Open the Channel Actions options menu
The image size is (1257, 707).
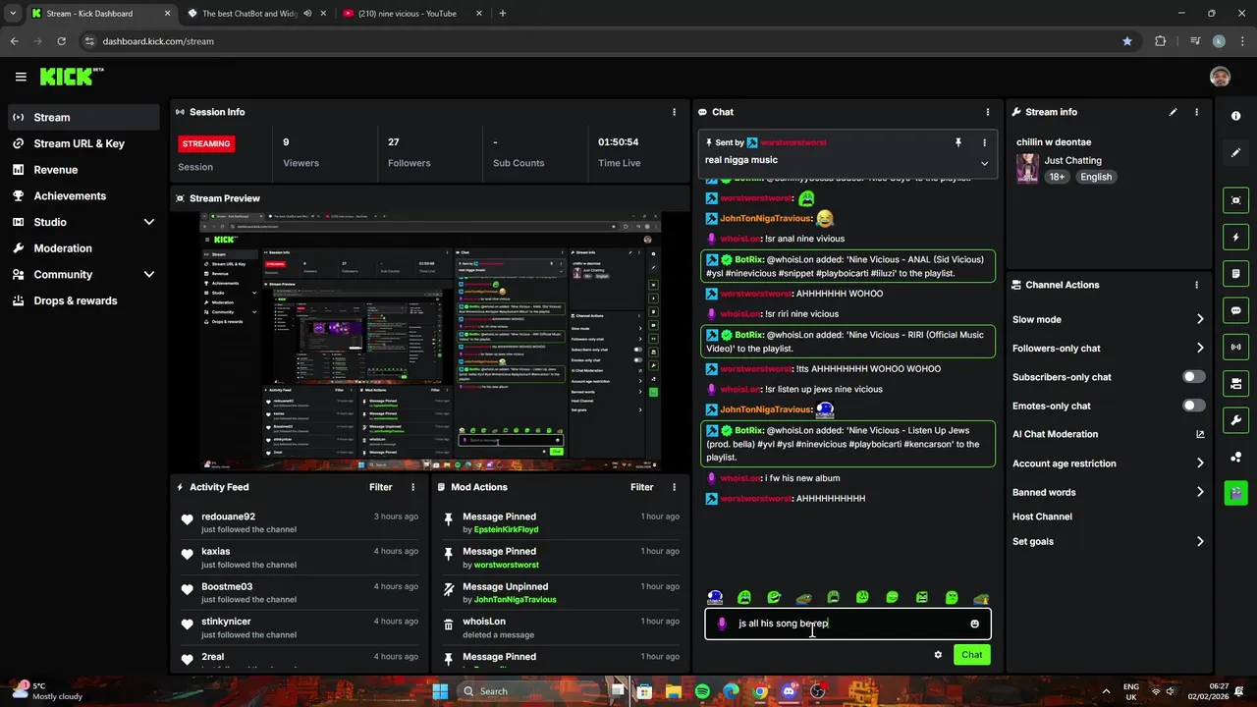(x=1196, y=285)
